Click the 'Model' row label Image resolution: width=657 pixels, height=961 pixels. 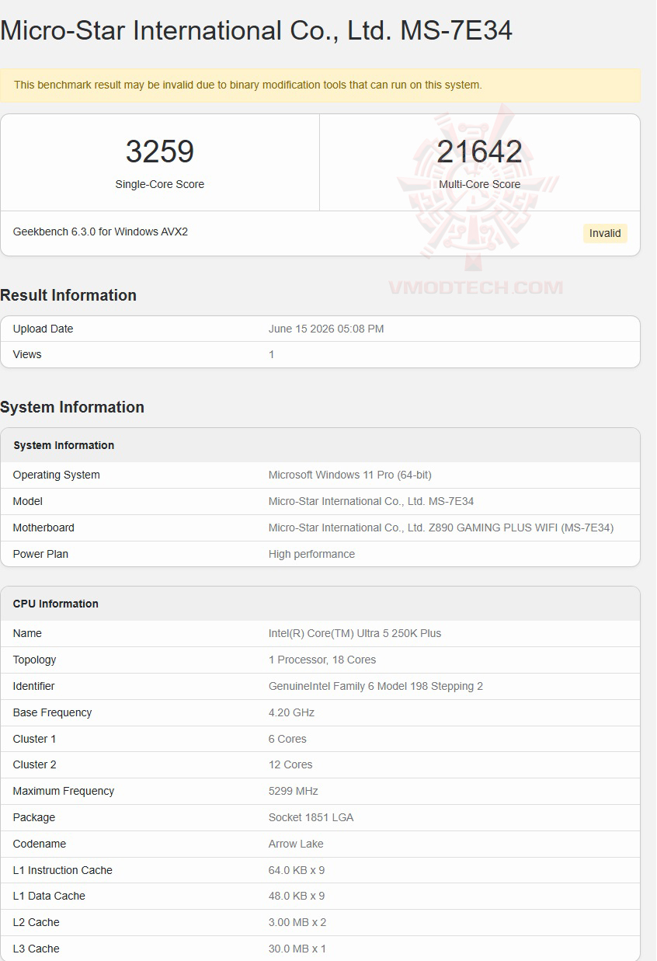[x=28, y=501]
